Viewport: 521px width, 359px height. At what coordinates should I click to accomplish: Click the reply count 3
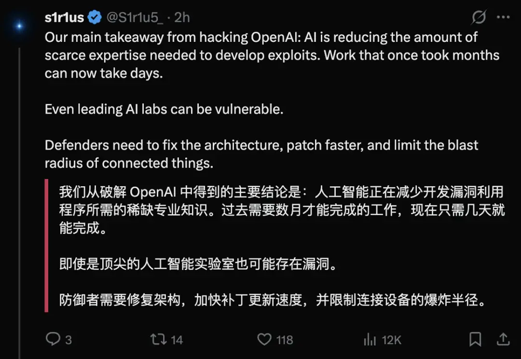69,340
